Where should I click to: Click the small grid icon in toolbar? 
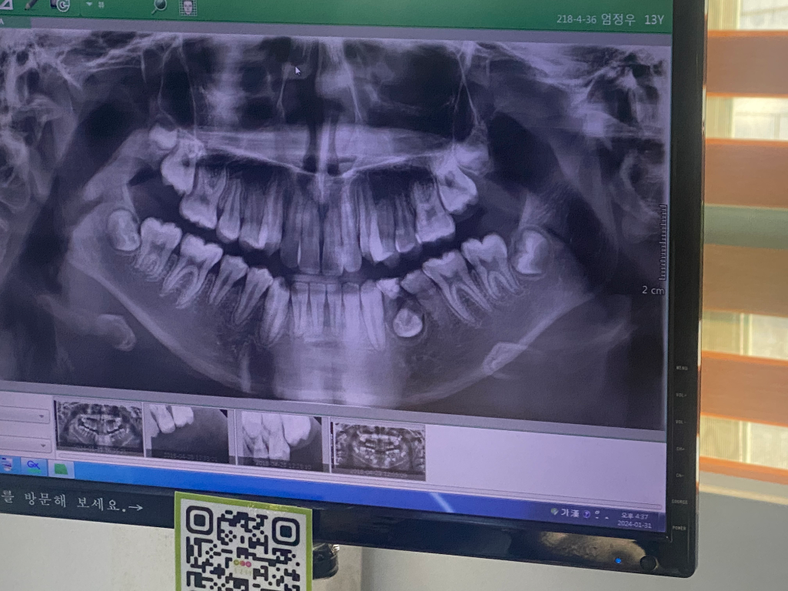101,5
